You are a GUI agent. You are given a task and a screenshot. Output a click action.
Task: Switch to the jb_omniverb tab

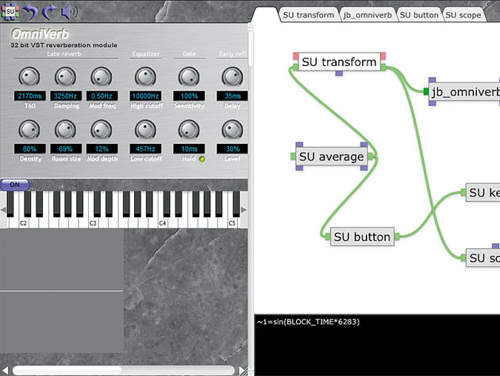click(x=367, y=15)
